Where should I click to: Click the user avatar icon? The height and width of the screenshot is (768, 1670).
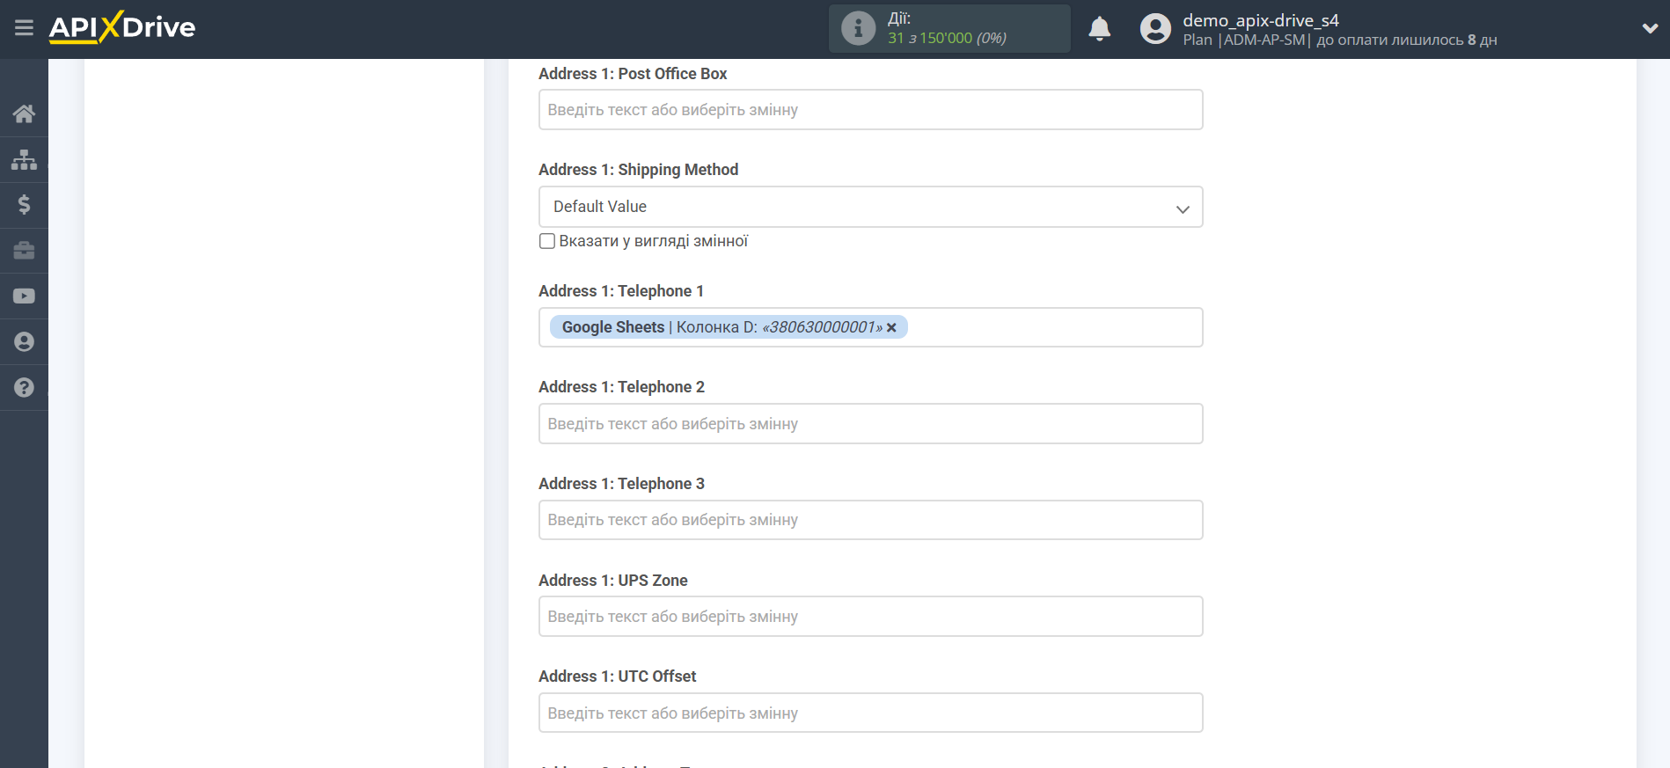(1155, 28)
